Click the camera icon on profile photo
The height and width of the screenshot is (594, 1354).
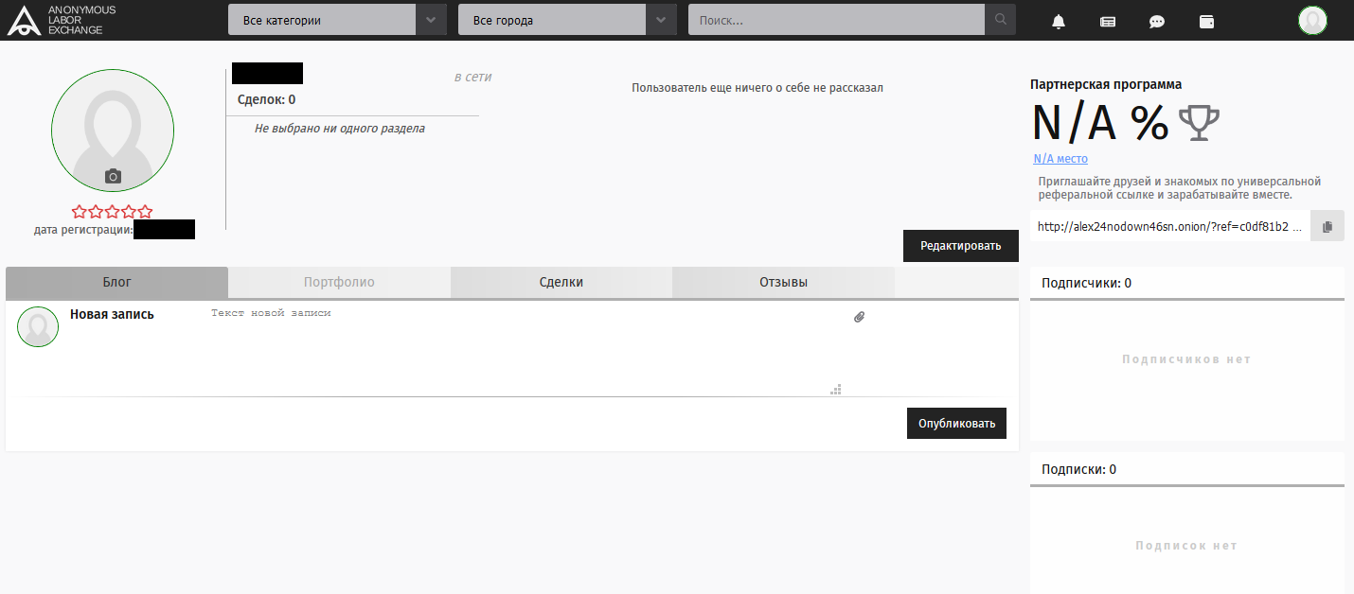tap(113, 176)
